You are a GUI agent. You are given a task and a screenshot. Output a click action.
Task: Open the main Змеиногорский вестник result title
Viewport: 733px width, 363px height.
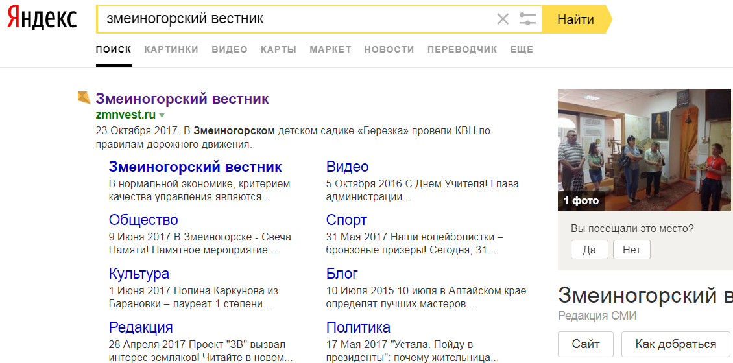coord(182,99)
